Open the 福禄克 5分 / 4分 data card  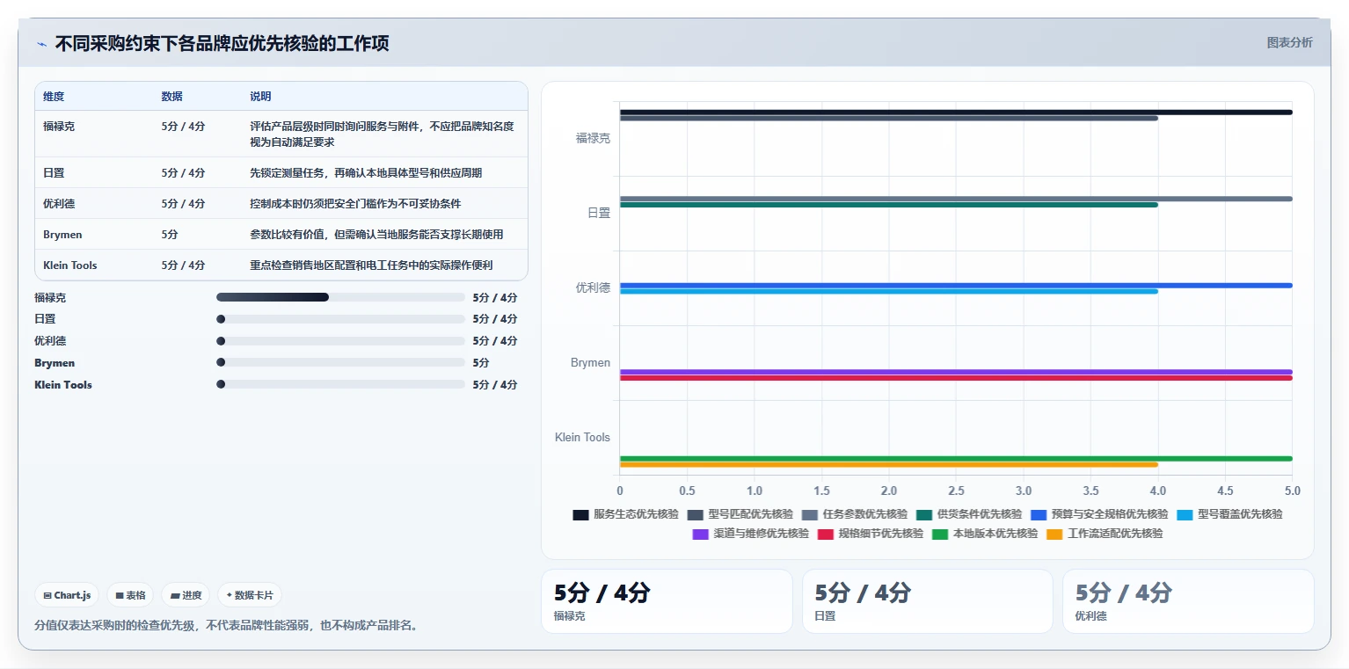tap(667, 601)
